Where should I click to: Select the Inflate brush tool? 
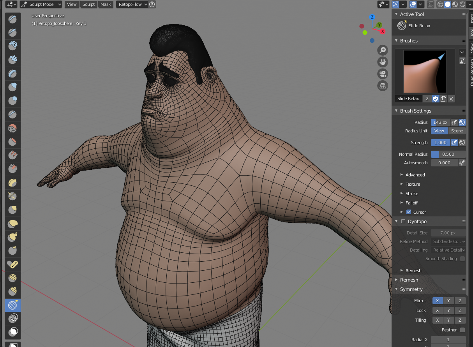pos(13,87)
